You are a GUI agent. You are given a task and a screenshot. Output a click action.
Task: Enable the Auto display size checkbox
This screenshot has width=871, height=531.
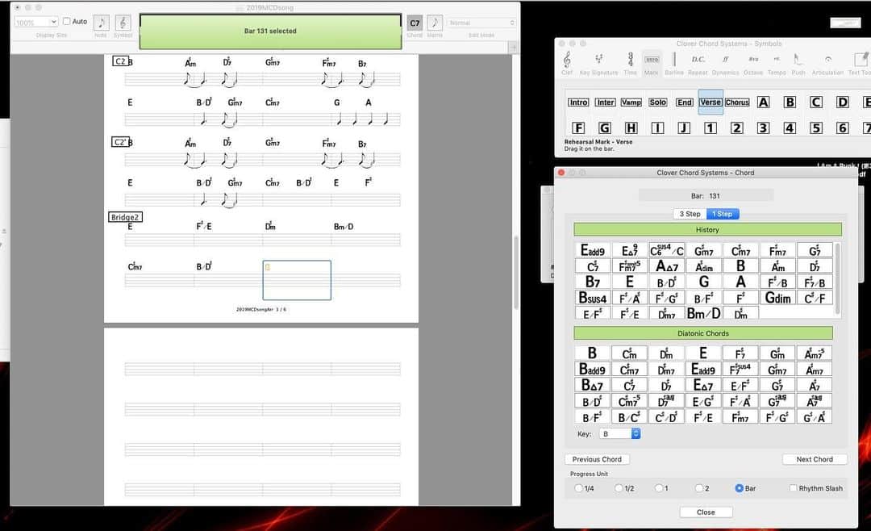pos(67,21)
